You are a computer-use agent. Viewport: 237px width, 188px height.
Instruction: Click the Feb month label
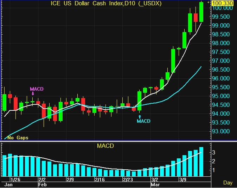click(x=43, y=185)
